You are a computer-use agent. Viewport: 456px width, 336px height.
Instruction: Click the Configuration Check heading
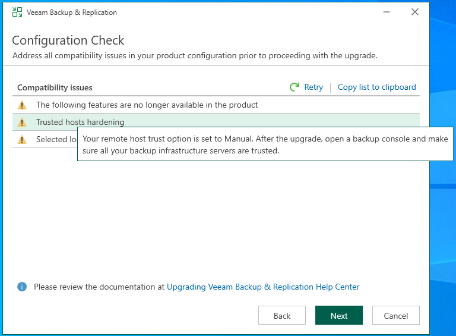pos(68,40)
